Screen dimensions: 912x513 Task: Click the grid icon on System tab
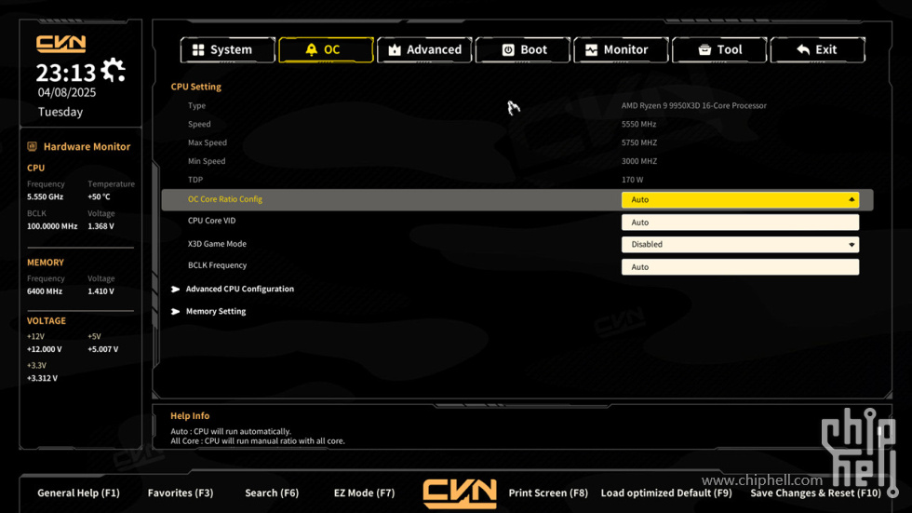198,50
